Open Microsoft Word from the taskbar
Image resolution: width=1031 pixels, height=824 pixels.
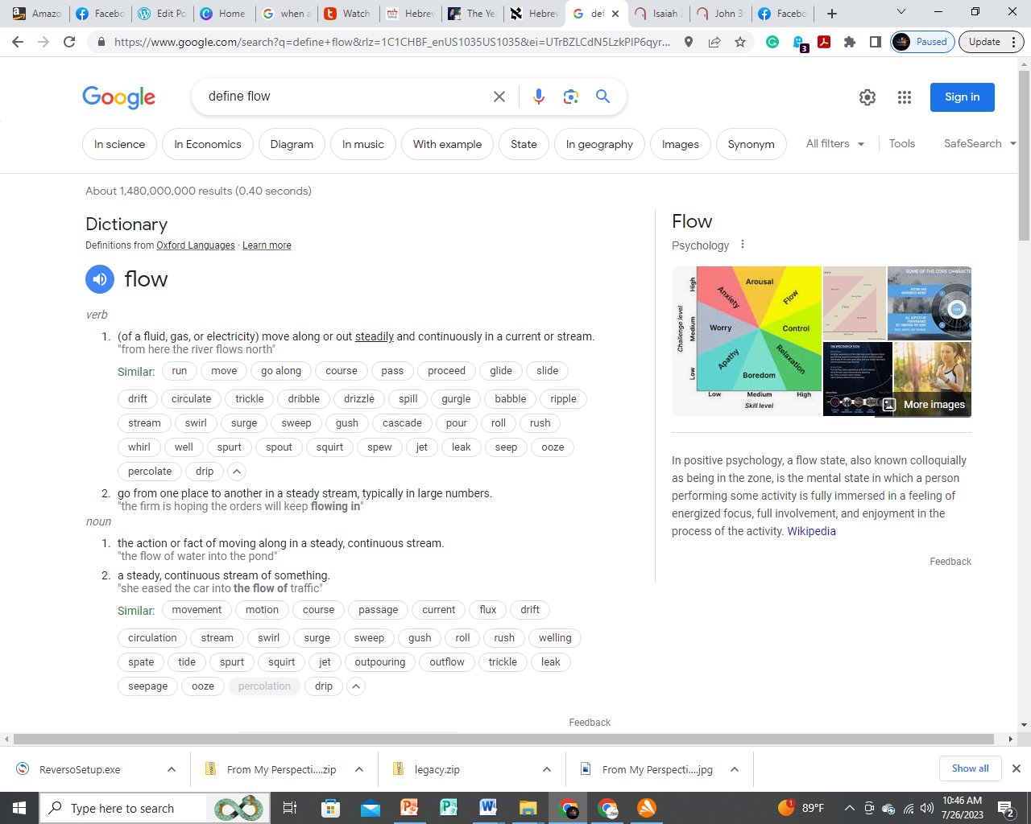(488, 808)
